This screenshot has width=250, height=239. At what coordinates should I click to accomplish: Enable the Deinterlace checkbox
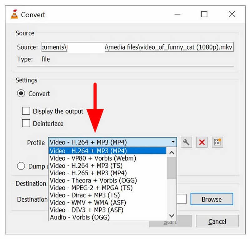[x=26, y=123]
